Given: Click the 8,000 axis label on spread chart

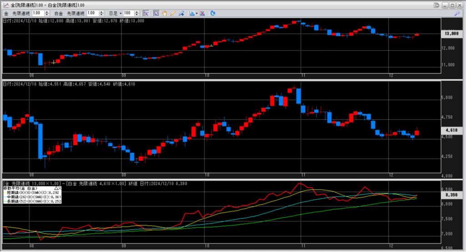Looking at the screenshot, I should (448, 204).
